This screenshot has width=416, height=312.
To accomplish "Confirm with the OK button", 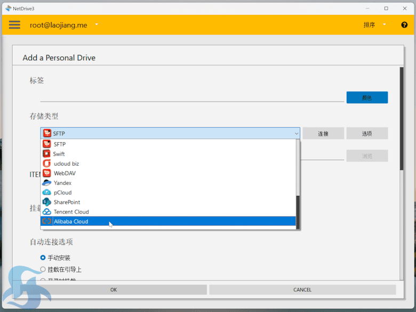I will (114, 290).
